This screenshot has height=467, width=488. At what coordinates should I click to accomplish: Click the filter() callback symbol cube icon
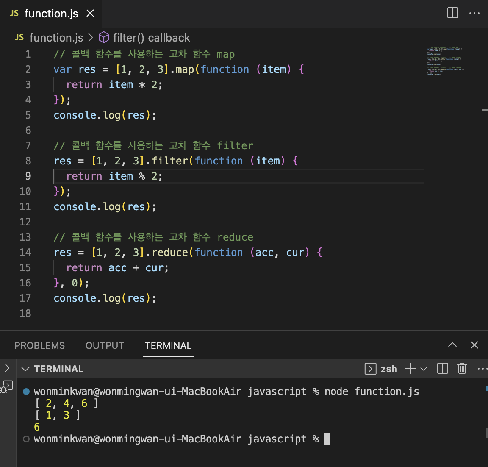pyautogui.click(x=104, y=38)
